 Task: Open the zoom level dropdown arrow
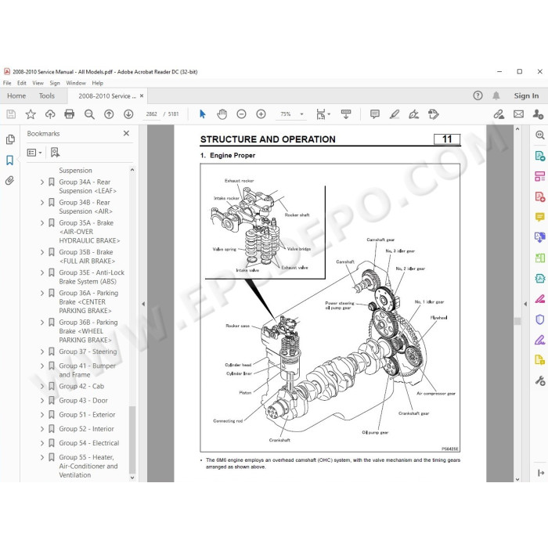click(301, 114)
